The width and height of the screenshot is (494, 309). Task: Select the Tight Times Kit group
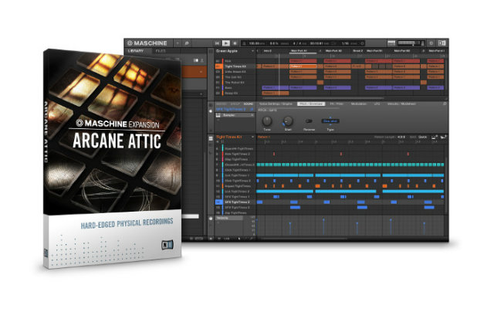pyautogui.click(x=235, y=66)
